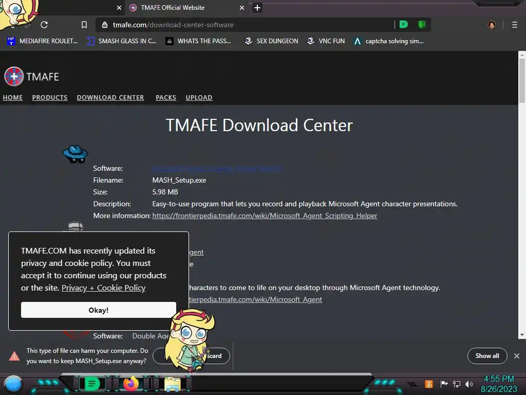Open PRODUCTS in site navigation
The height and width of the screenshot is (395, 526).
point(50,97)
